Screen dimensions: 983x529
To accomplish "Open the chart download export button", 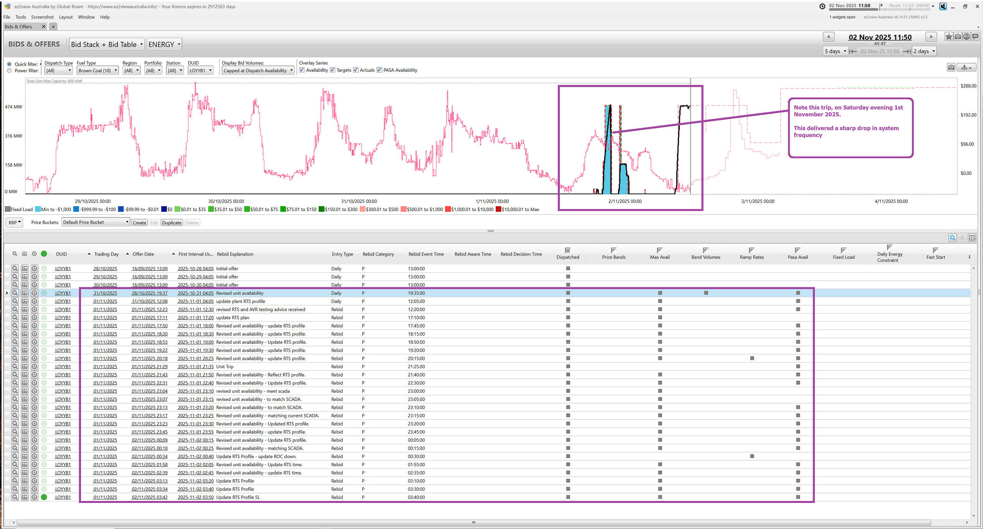I will 966,68.
